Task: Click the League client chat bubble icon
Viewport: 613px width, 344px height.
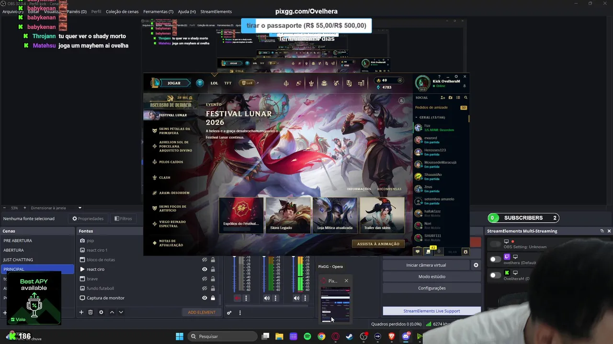Action: pos(417,251)
